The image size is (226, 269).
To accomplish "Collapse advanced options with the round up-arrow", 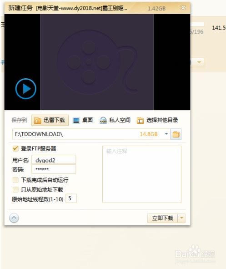I will pos(14,218).
